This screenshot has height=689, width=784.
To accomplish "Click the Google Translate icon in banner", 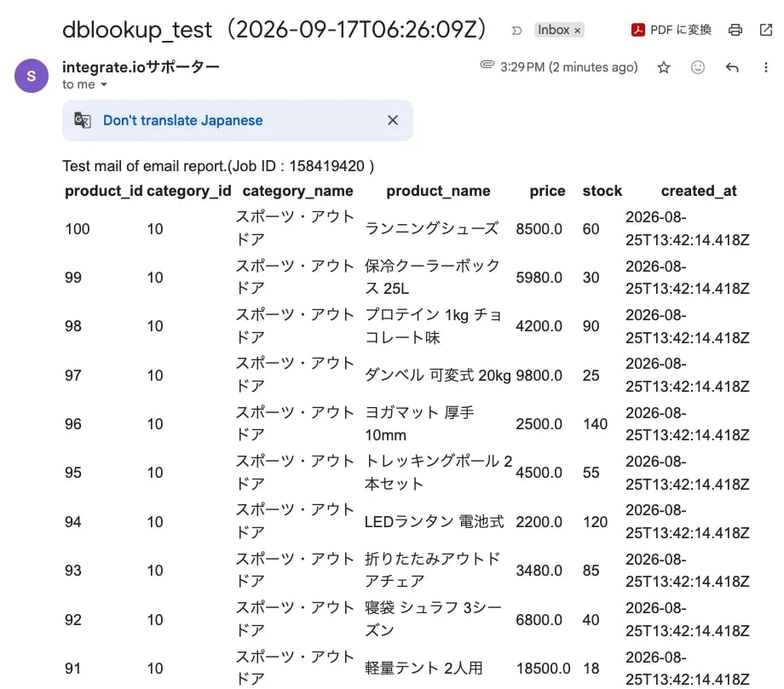I will [x=83, y=120].
